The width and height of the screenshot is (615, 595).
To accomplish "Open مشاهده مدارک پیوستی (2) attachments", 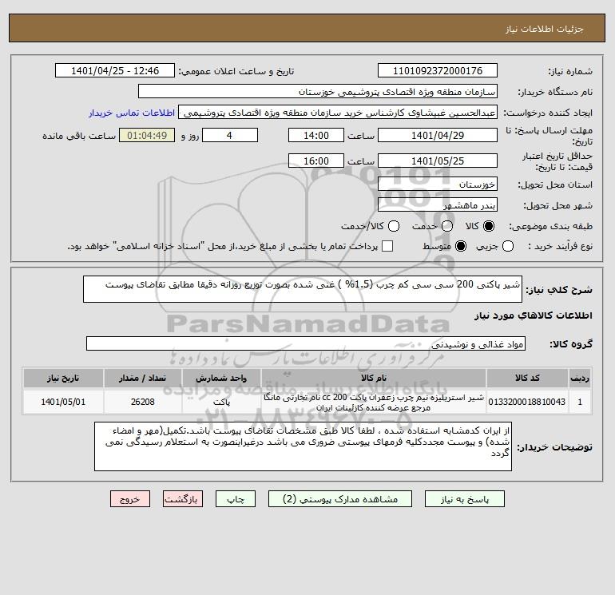I will 340,499.
